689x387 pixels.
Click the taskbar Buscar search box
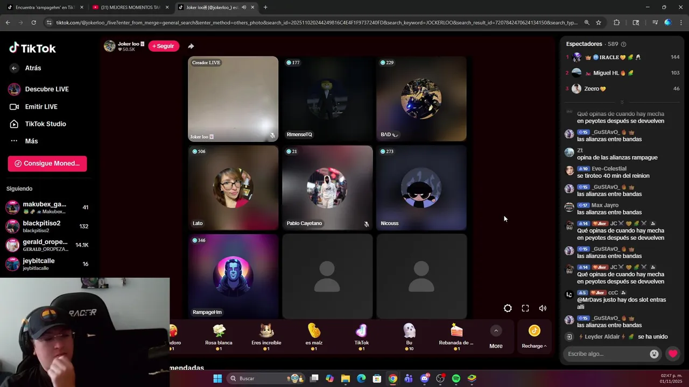[265, 378]
